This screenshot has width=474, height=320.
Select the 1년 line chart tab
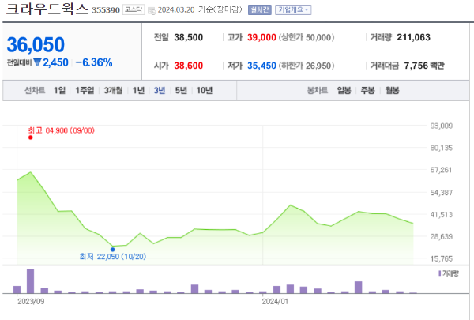tap(138, 90)
